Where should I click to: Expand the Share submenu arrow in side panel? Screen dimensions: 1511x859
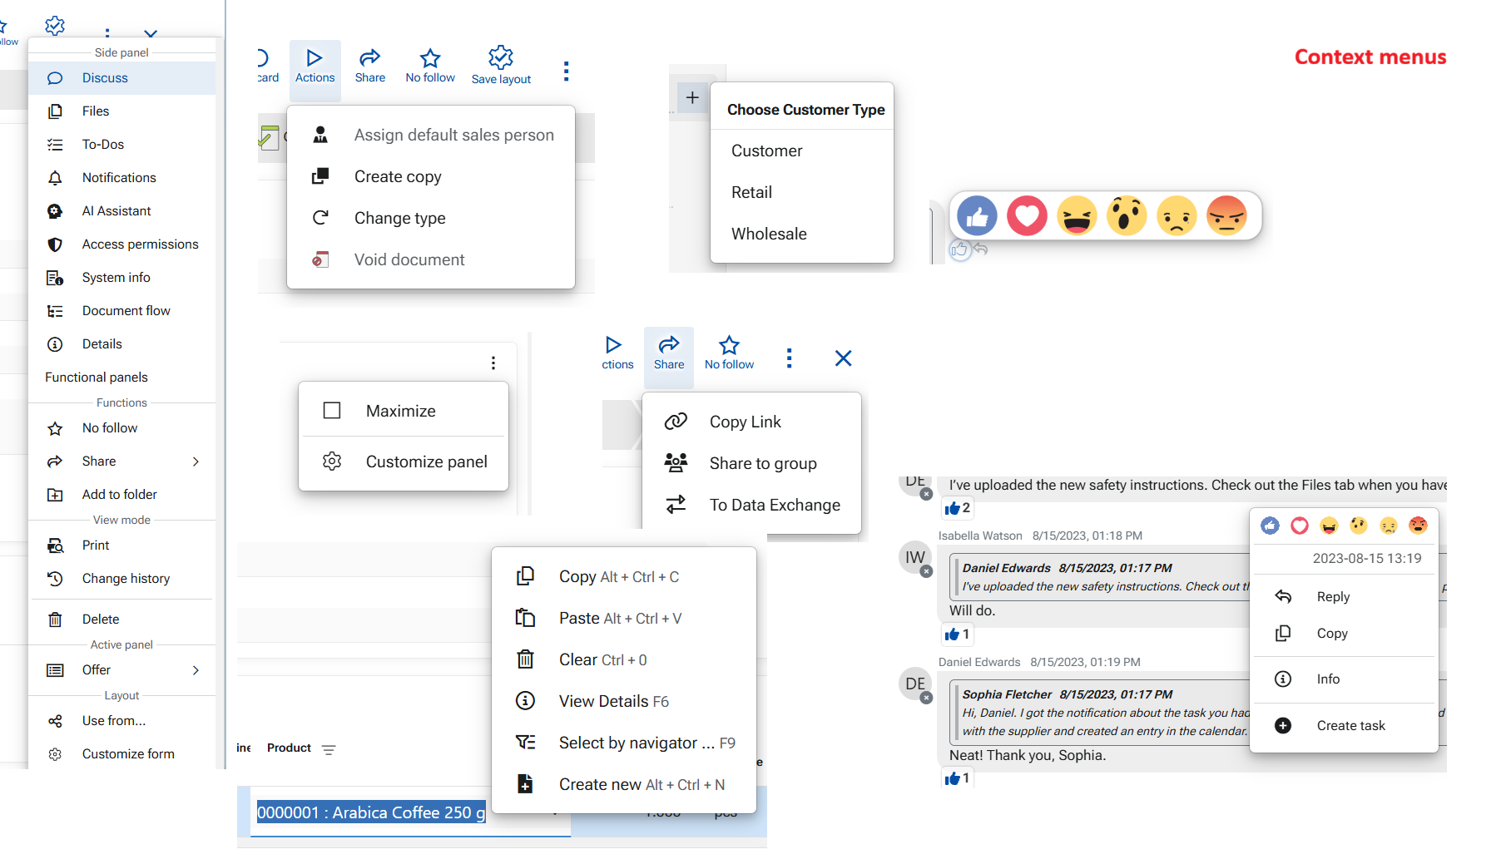[x=196, y=462]
